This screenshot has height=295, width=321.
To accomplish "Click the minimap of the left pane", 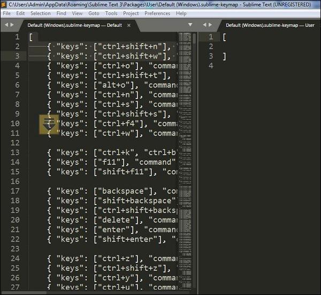I will [x=185, y=161].
